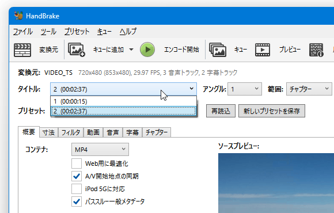Image resolution: width=334 pixels, height=213 pixels.
Task: Click the clapperboard source icon
Action: point(22,50)
